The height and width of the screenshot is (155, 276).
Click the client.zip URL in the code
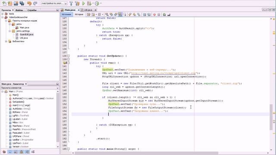click(163, 73)
